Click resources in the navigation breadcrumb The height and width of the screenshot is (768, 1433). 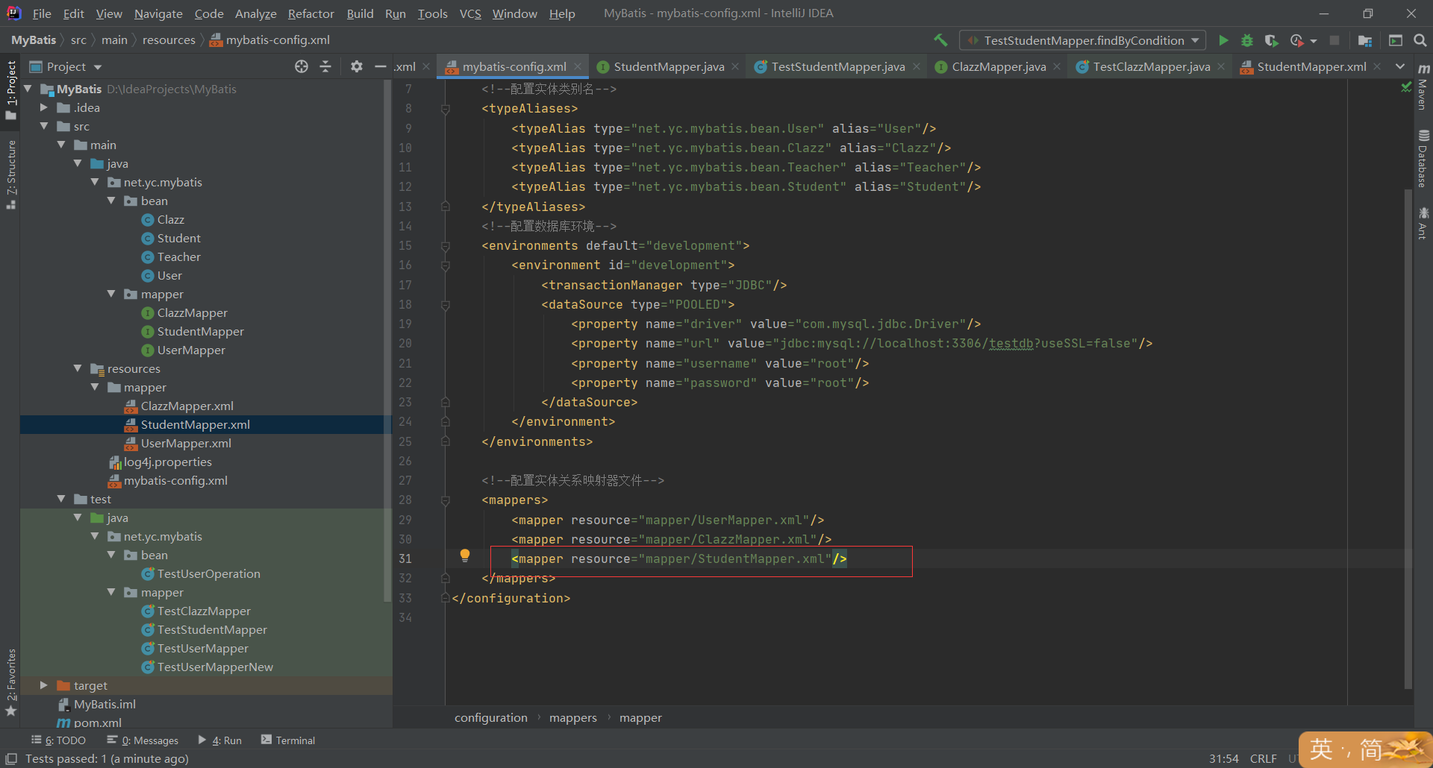pos(169,40)
